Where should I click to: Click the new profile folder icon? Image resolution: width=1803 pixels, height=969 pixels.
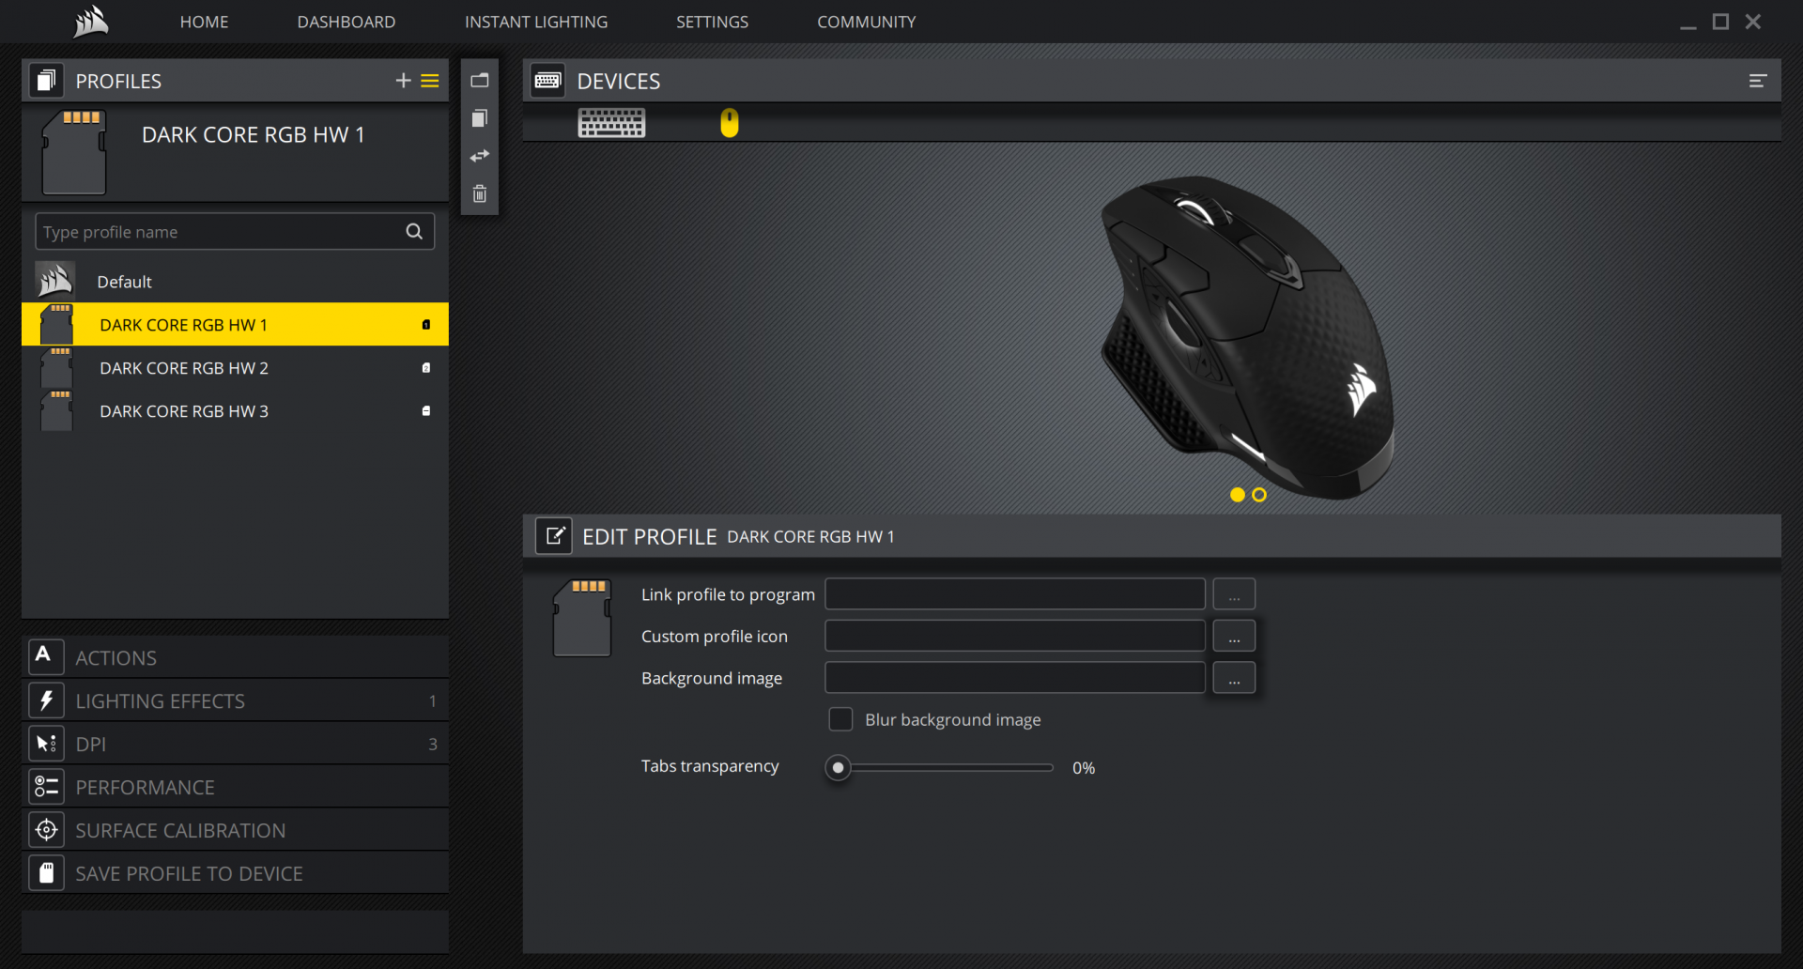[x=480, y=80]
